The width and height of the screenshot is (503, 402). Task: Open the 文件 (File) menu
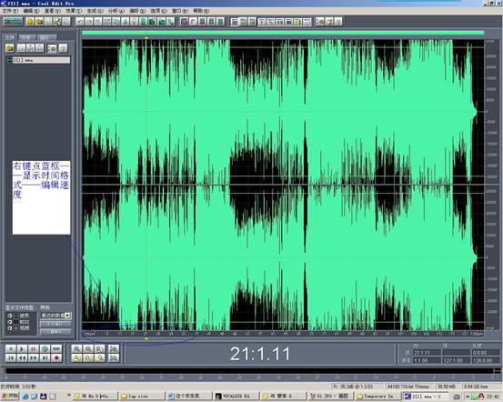coord(10,11)
